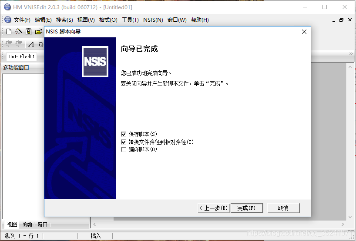This screenshot has height=241, width=356.
Task: Close the NSIS script wizard dialog
Action: coord(304,32)
